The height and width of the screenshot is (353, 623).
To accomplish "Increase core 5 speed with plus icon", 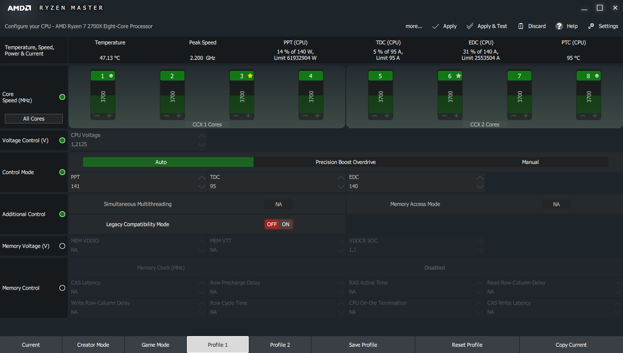I will (x=386, y=116).
